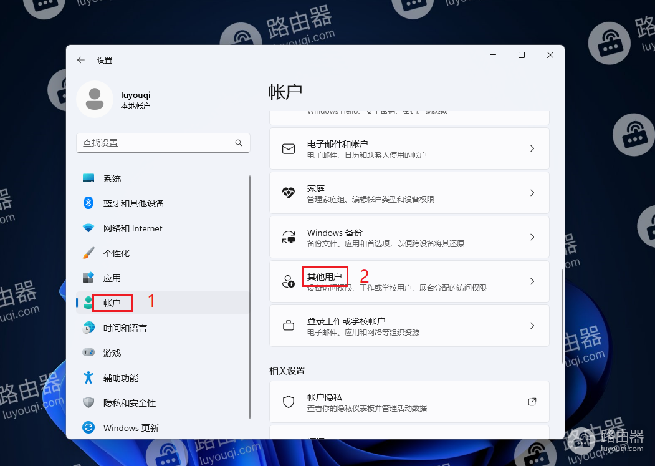Open the 其他用户 card
655x466 pixels.
pyautogui.click(x=409, y=281)
